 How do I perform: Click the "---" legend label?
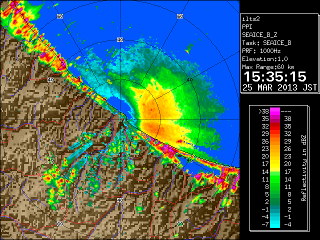click(286, 111)
